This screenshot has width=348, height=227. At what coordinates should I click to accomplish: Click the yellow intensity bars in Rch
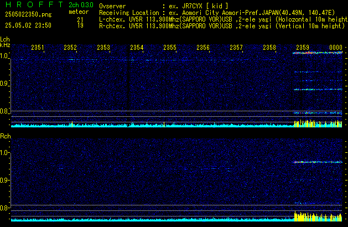(318, 216)
